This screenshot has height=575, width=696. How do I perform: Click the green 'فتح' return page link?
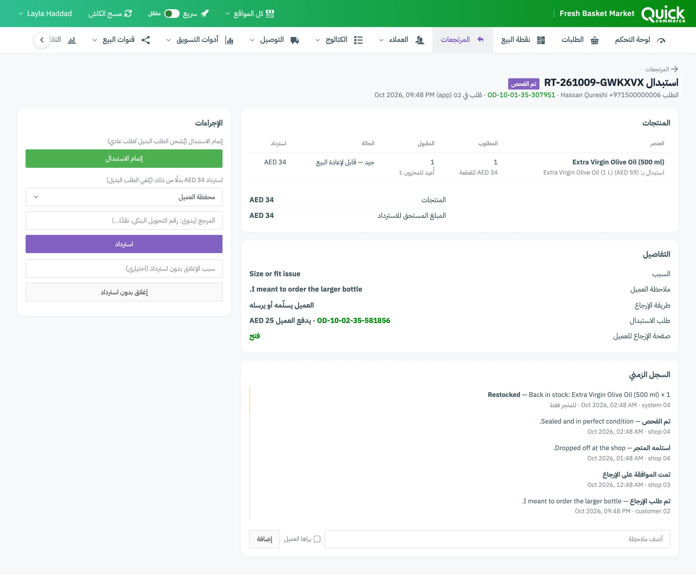pyautogui.click(x=255, y=336)
